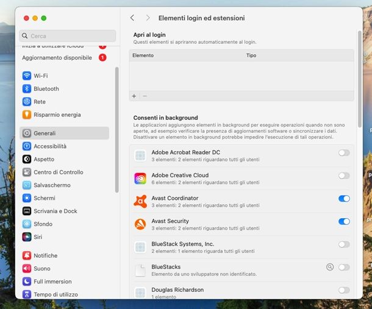Screen dimensions: 372x309
Task: Select Accessibilità in sidebar
Action: [x=50, y=146]
